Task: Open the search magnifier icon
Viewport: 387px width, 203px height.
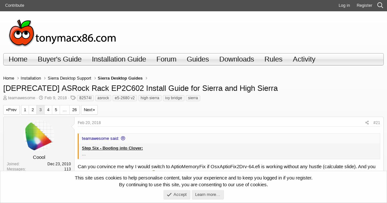Action: [x=380, y=5]
